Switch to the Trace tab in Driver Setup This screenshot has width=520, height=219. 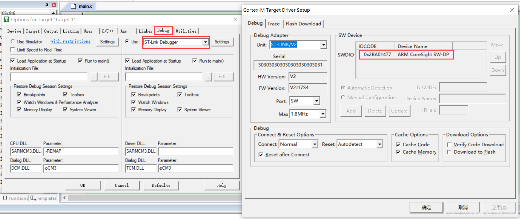(273, 24)
